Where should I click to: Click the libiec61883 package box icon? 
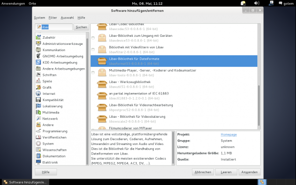[102, 96]
